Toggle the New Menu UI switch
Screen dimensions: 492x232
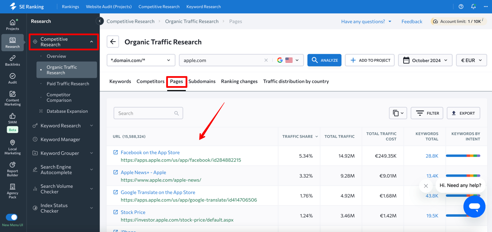(12, 217)
